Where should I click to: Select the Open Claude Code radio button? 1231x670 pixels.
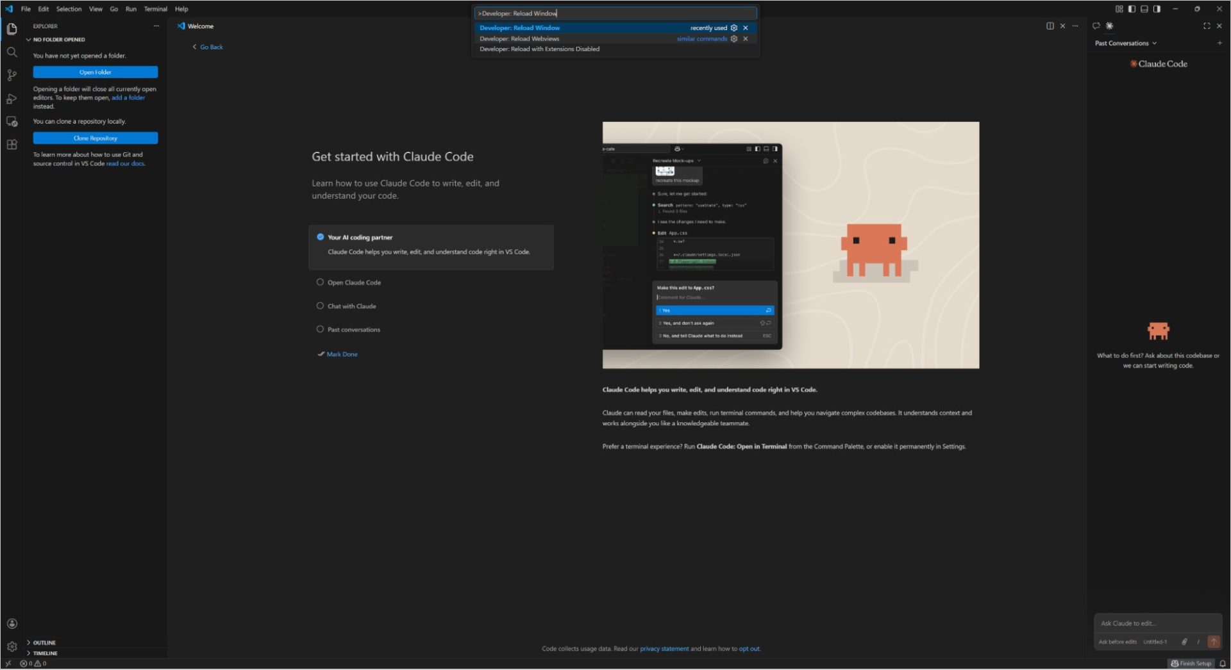coord(320,282)
